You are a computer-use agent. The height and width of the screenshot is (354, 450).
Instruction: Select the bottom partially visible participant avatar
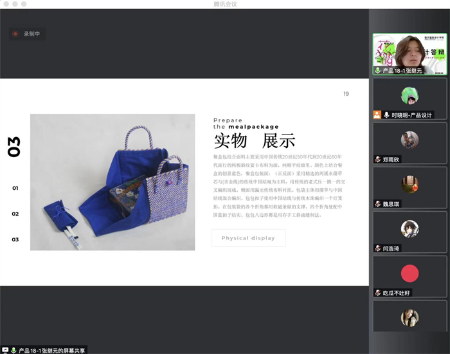click(410, 318)
